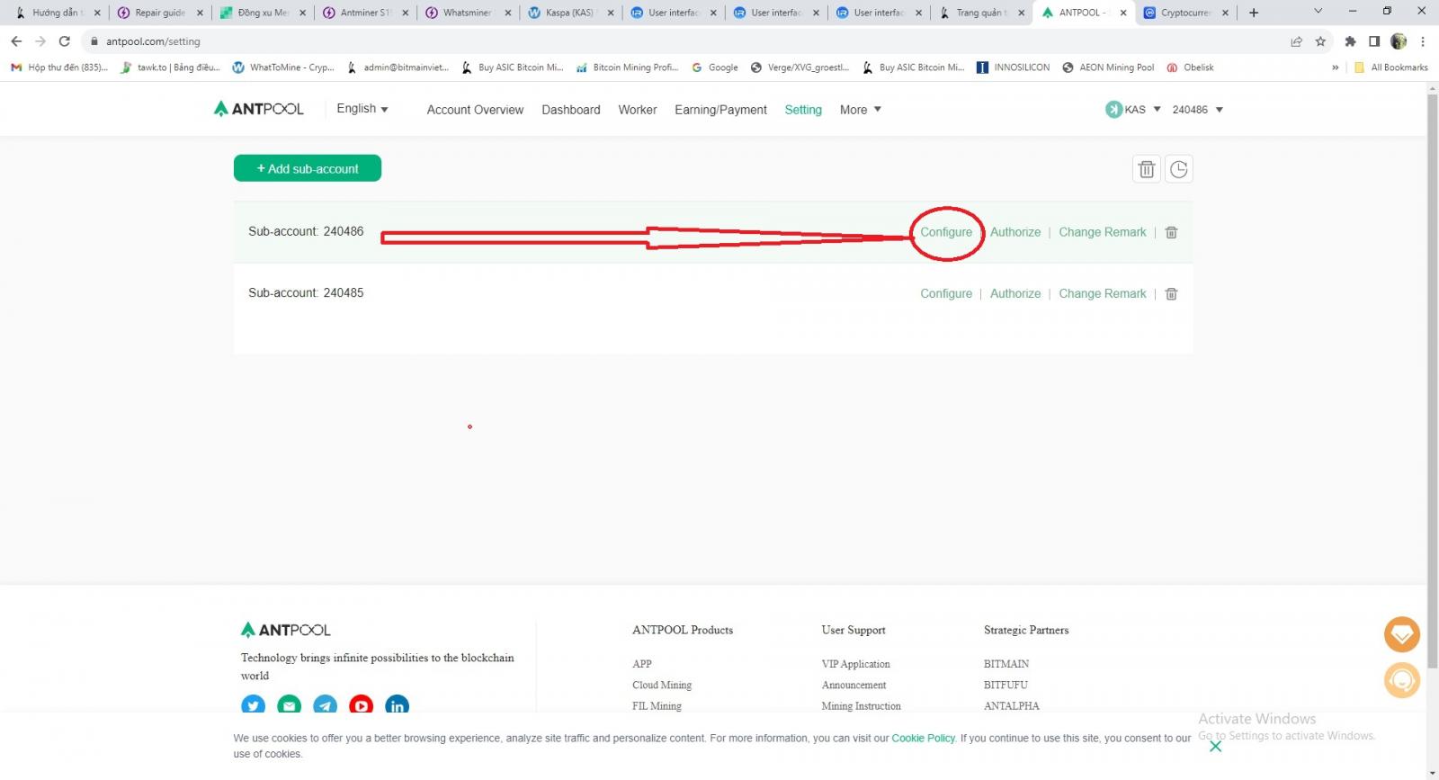Open the VIP Application footer link

855,664
